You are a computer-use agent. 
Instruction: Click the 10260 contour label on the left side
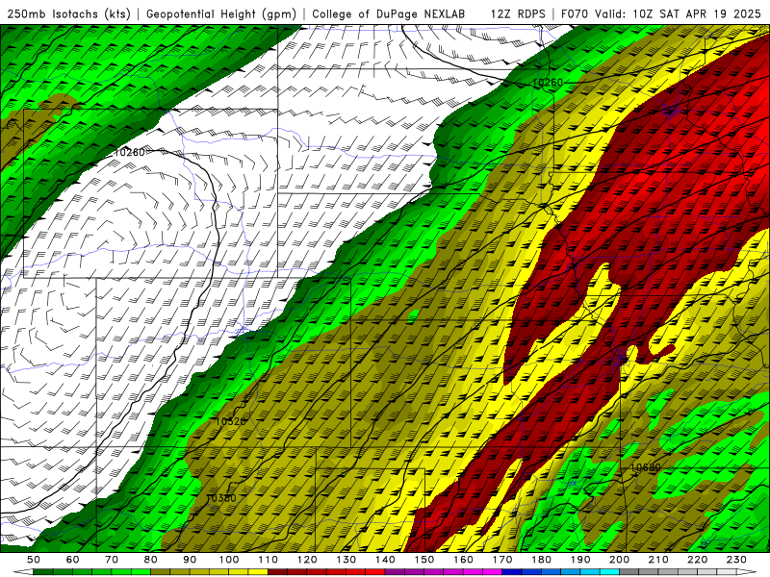[x=130, y=153]
